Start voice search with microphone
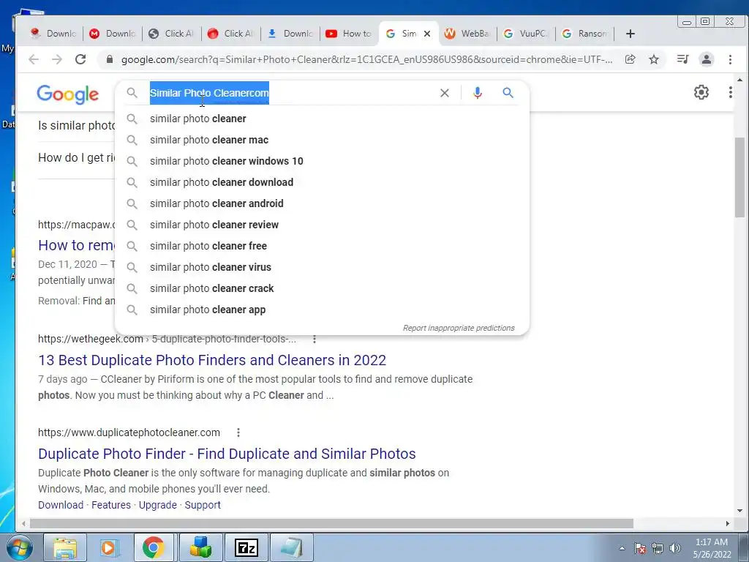Image resolution: width=749 pixels, height=562 pixels. coord(477,93)
